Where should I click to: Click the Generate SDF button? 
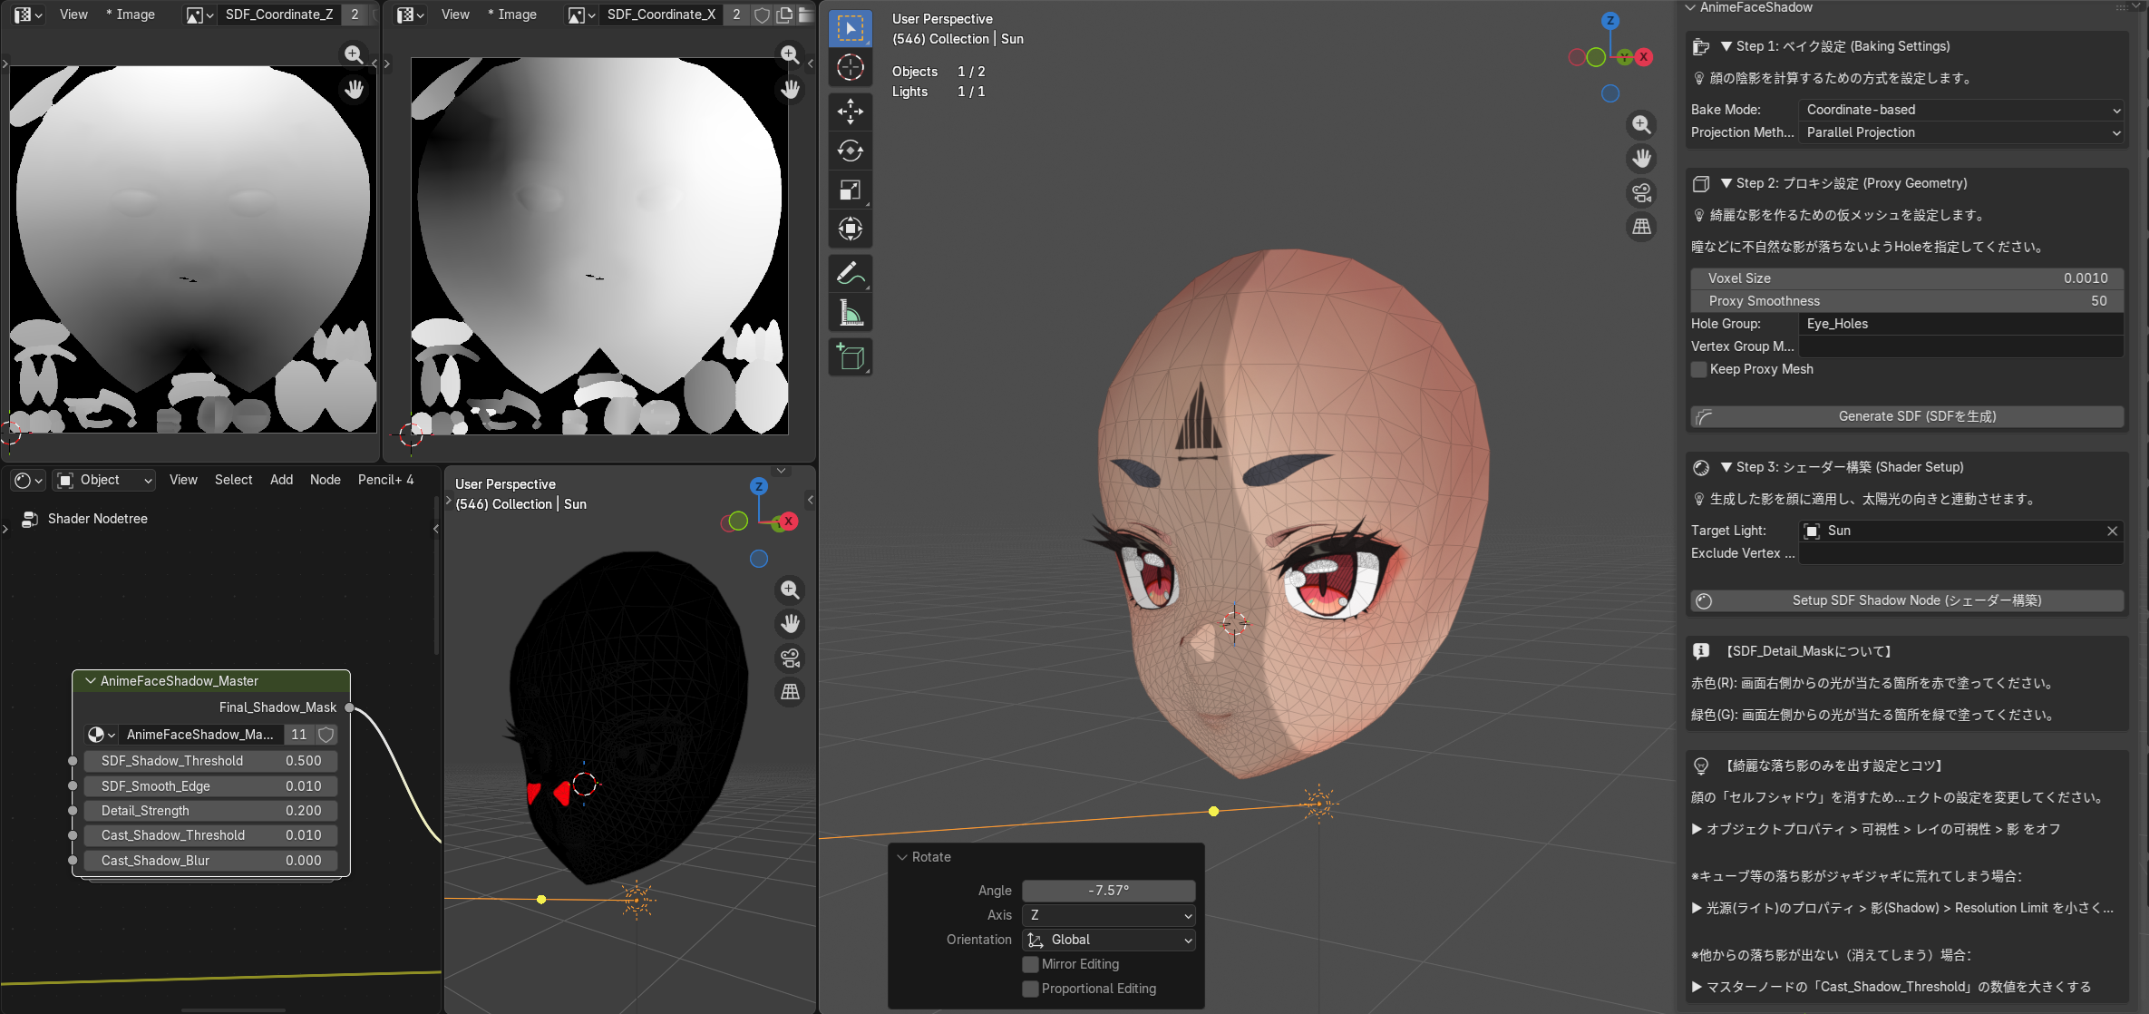pos(1908,416)
